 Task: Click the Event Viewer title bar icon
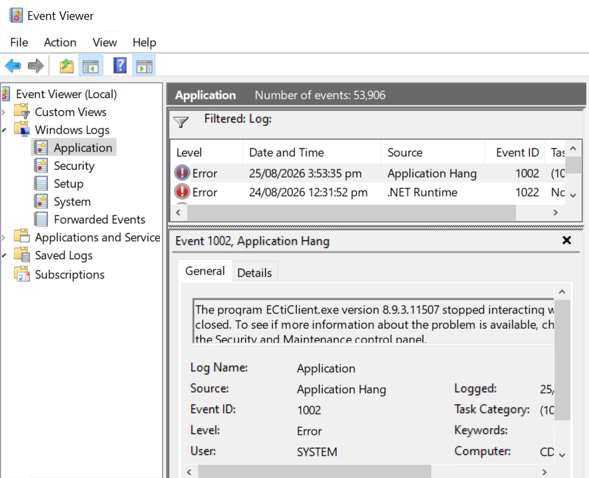[15, 15]
